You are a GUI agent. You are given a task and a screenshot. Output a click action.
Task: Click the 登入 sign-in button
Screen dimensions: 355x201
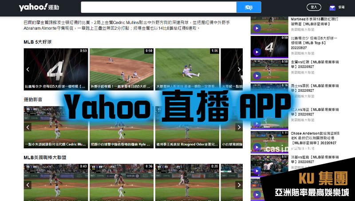click(314, 7)
